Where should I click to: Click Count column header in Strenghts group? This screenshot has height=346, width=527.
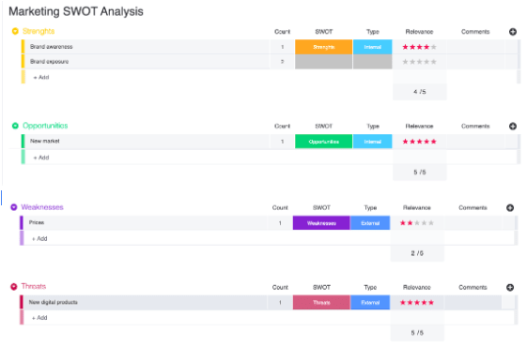tap(282, 32)
